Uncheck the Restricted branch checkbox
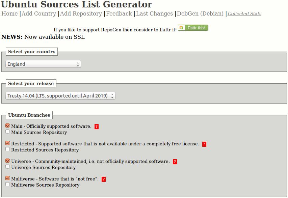The height and width of the screenshot is (198, 288). 8,143
